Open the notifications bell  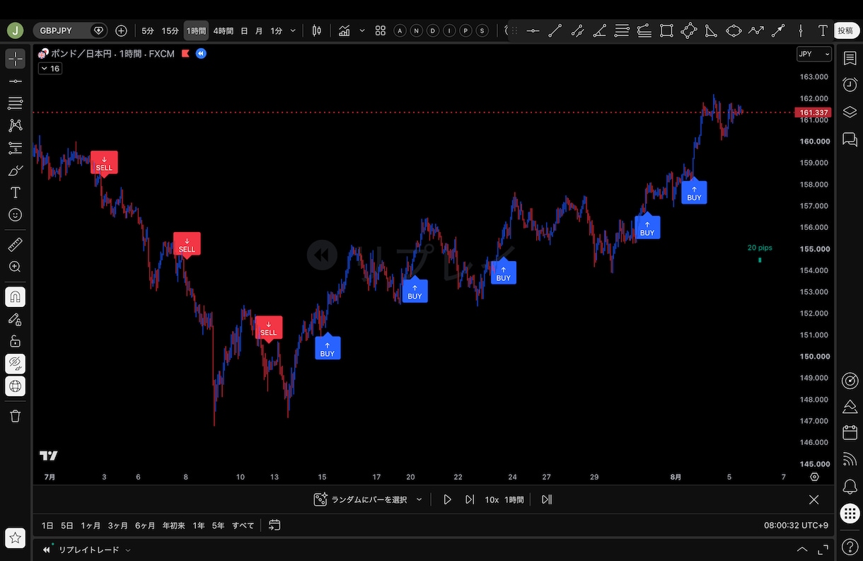pyautogui.click(x=850, y=487)
